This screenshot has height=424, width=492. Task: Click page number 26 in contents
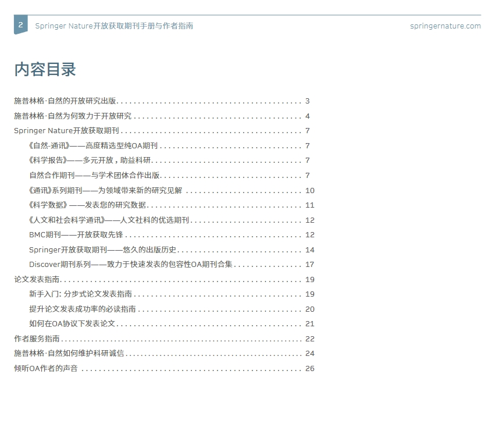[x=310, y=368]
